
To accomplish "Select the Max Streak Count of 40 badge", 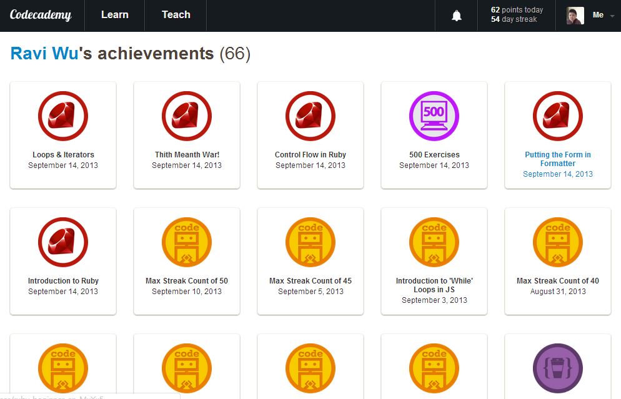I will click(557, 243).
